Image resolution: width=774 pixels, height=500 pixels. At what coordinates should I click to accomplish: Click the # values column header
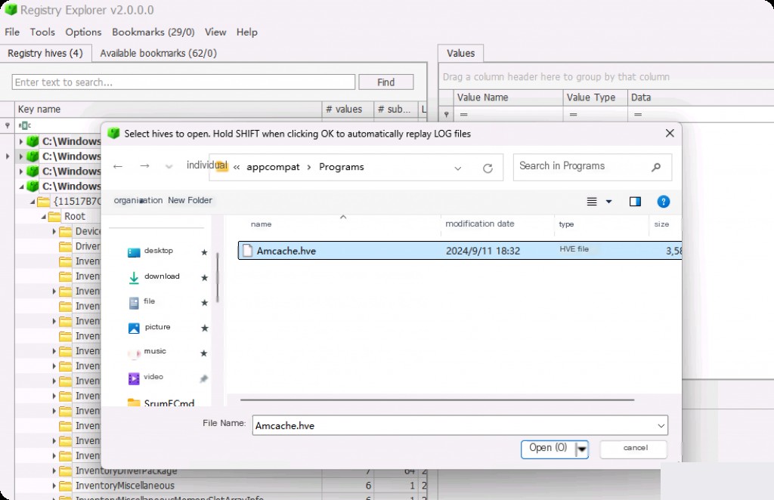348,109
